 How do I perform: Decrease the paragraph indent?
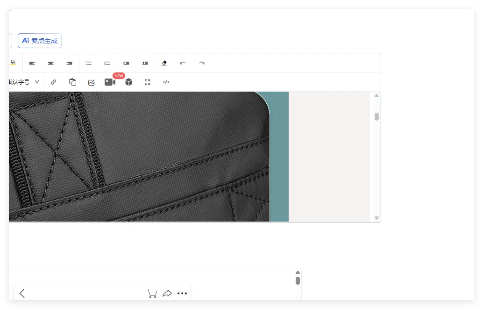click(145, 63)
